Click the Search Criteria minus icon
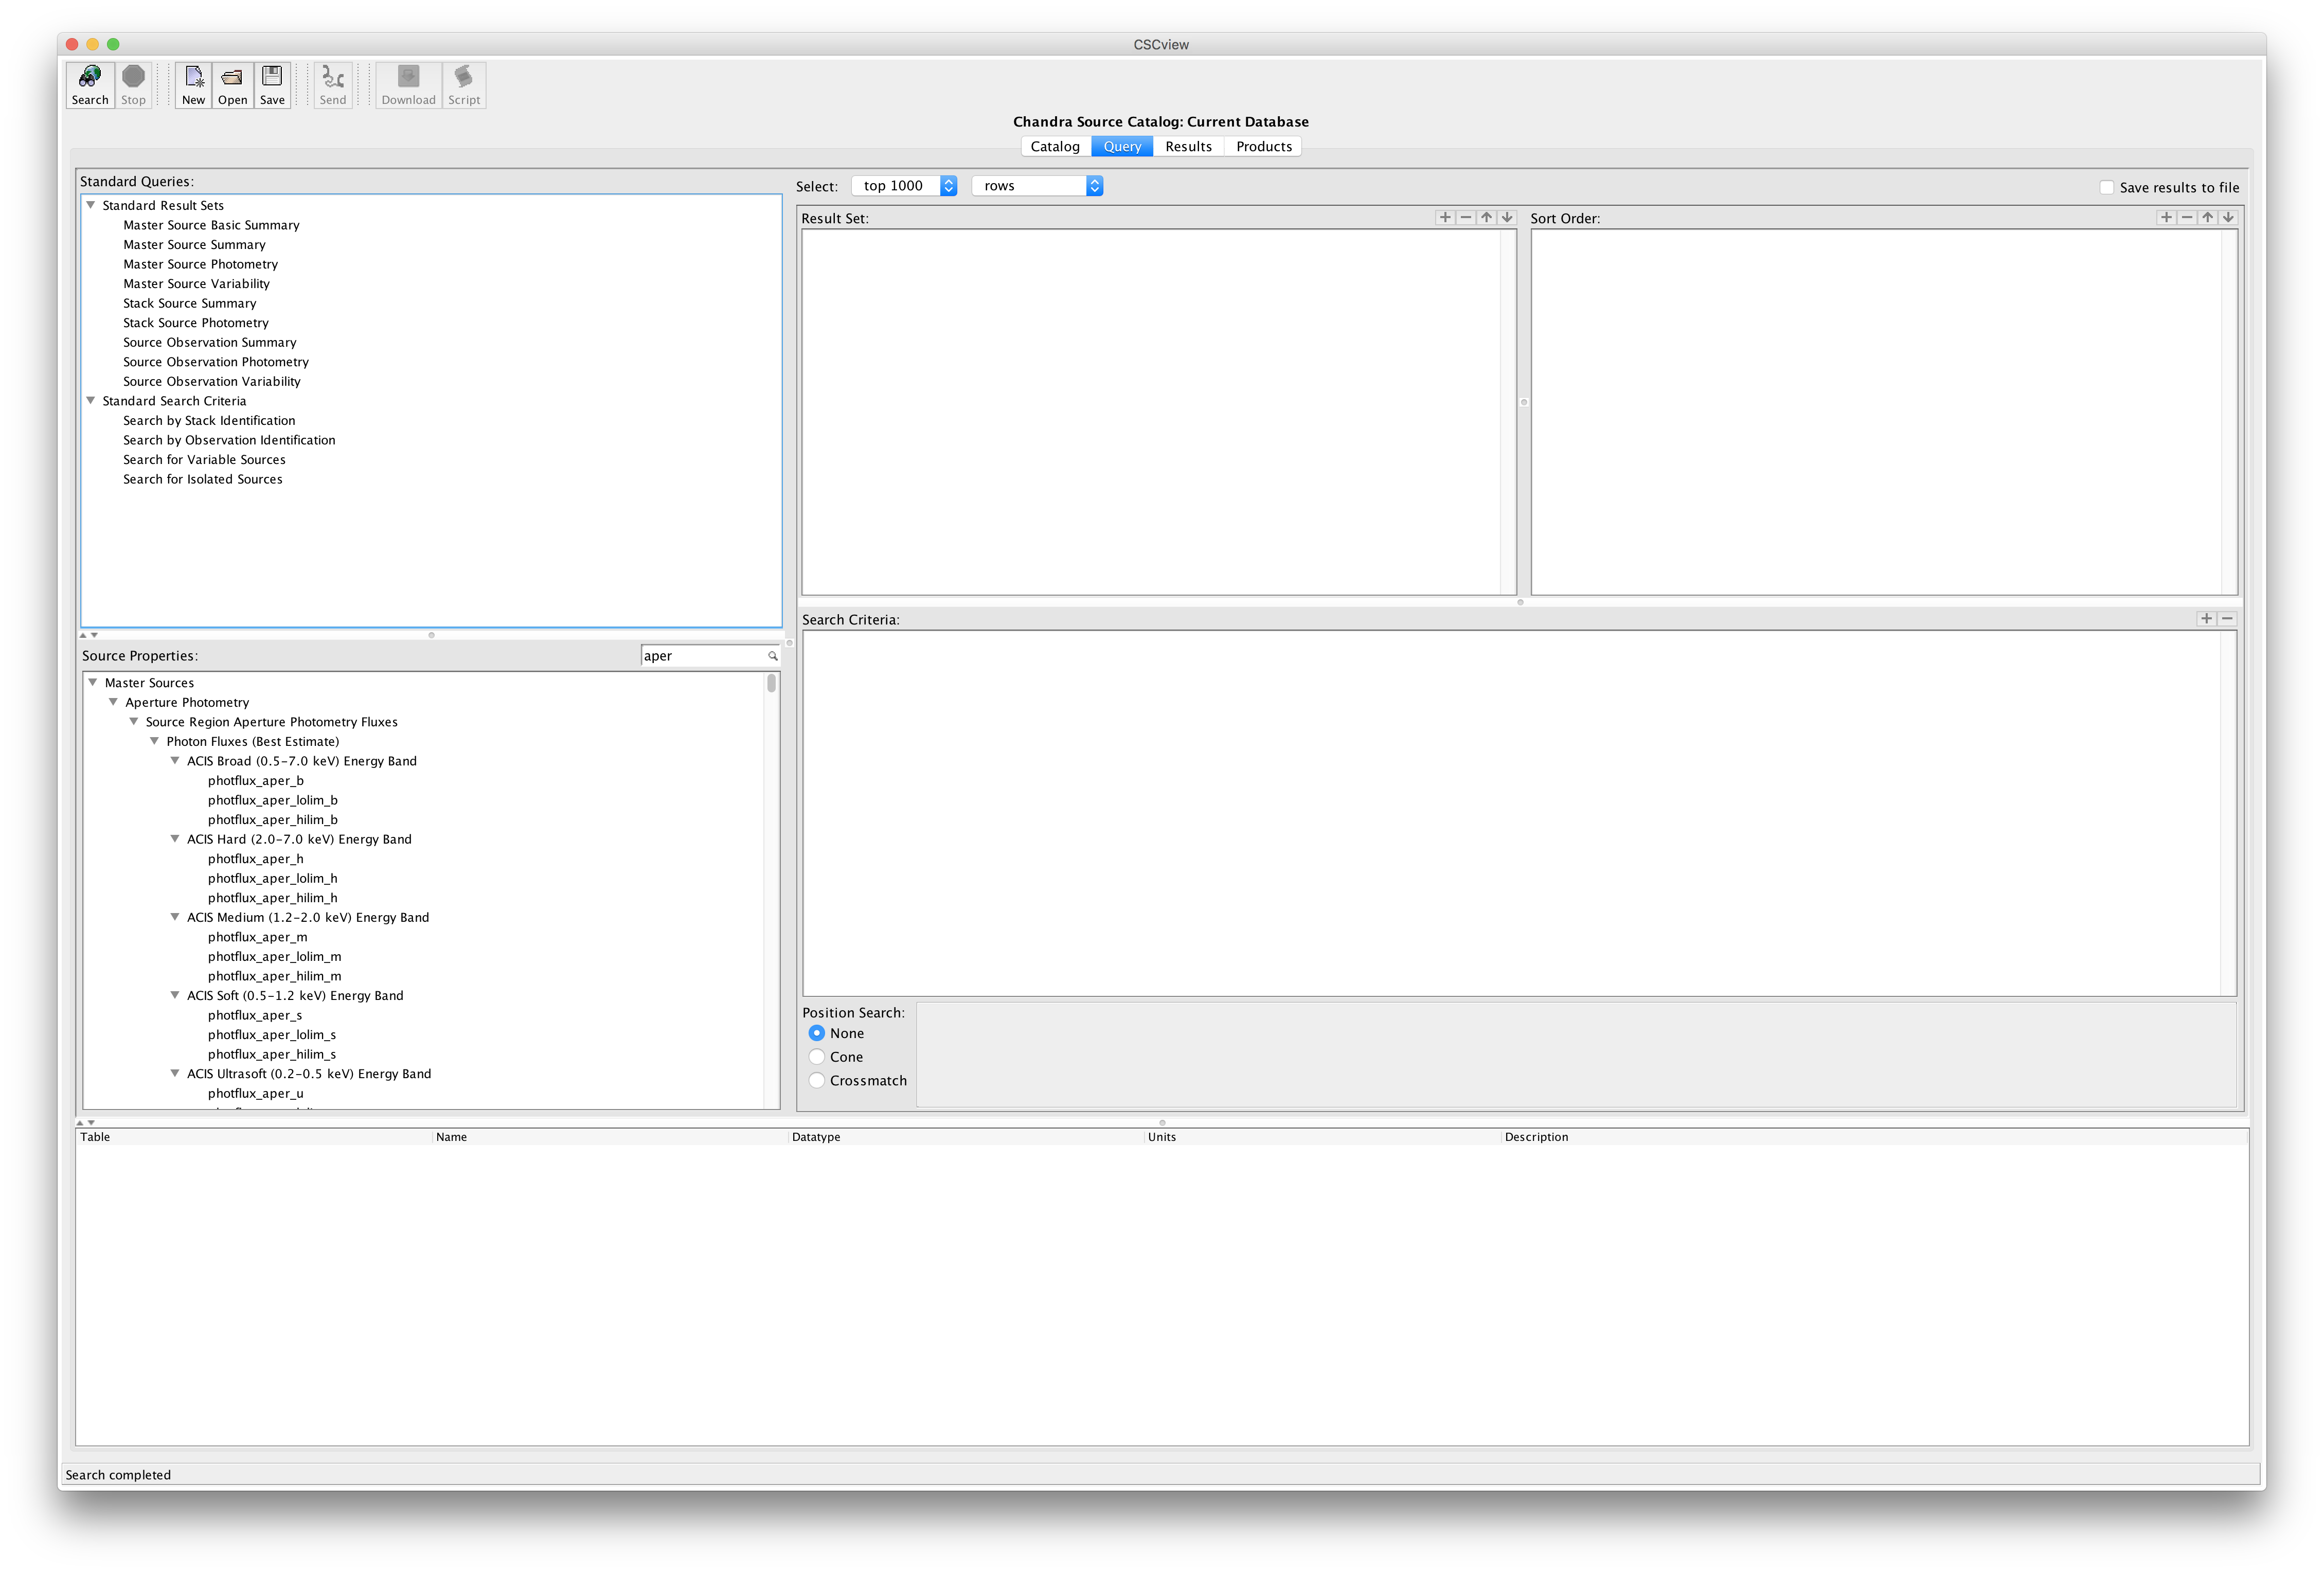Image resolution: width=2324 pixels, height=1573 pixels. coord(2227,619)
